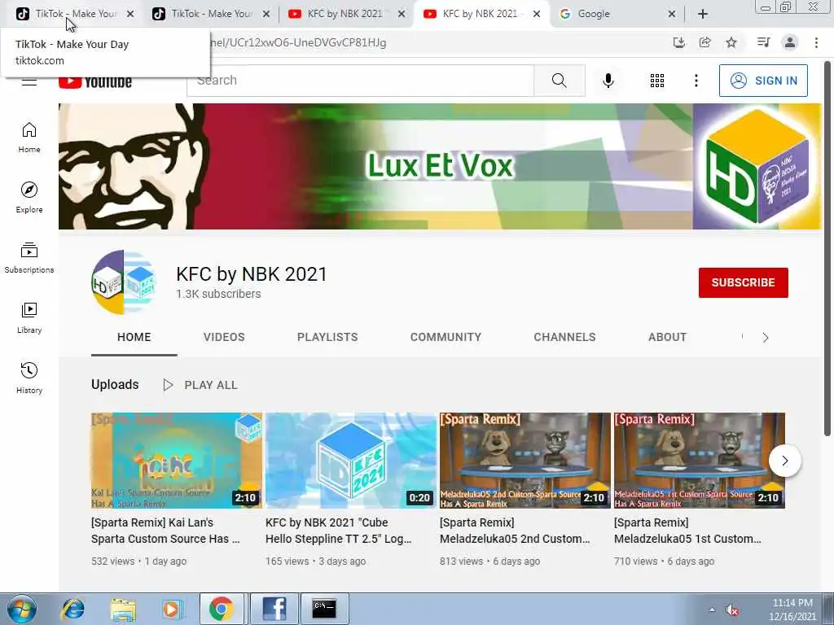Image resolution: width=834 pixels, height=625 pixels.
Task: Click the share page icon in address bar
Action: click(705, 42)
